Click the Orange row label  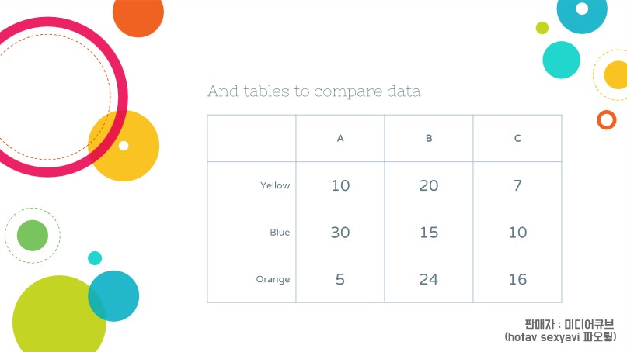[273, 279]
